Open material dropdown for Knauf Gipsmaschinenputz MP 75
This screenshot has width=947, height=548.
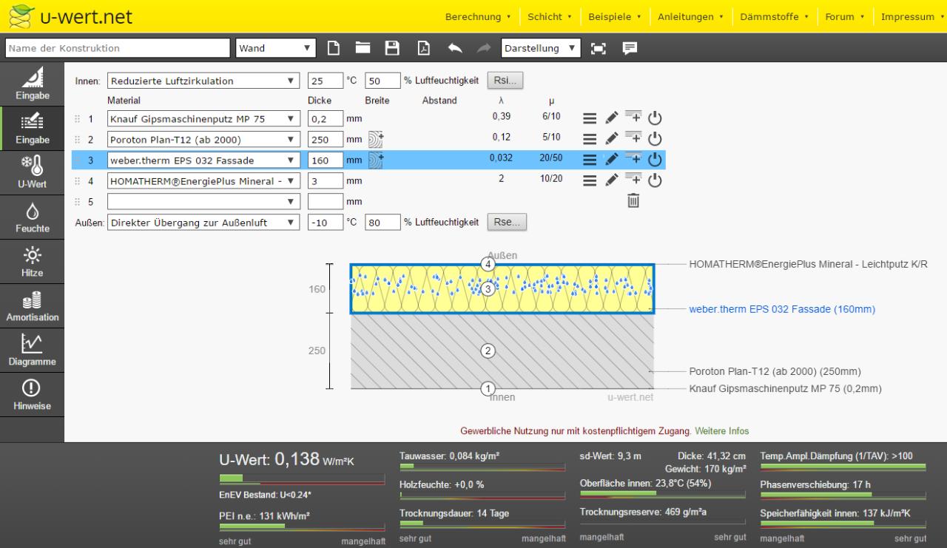pos(203,118)
